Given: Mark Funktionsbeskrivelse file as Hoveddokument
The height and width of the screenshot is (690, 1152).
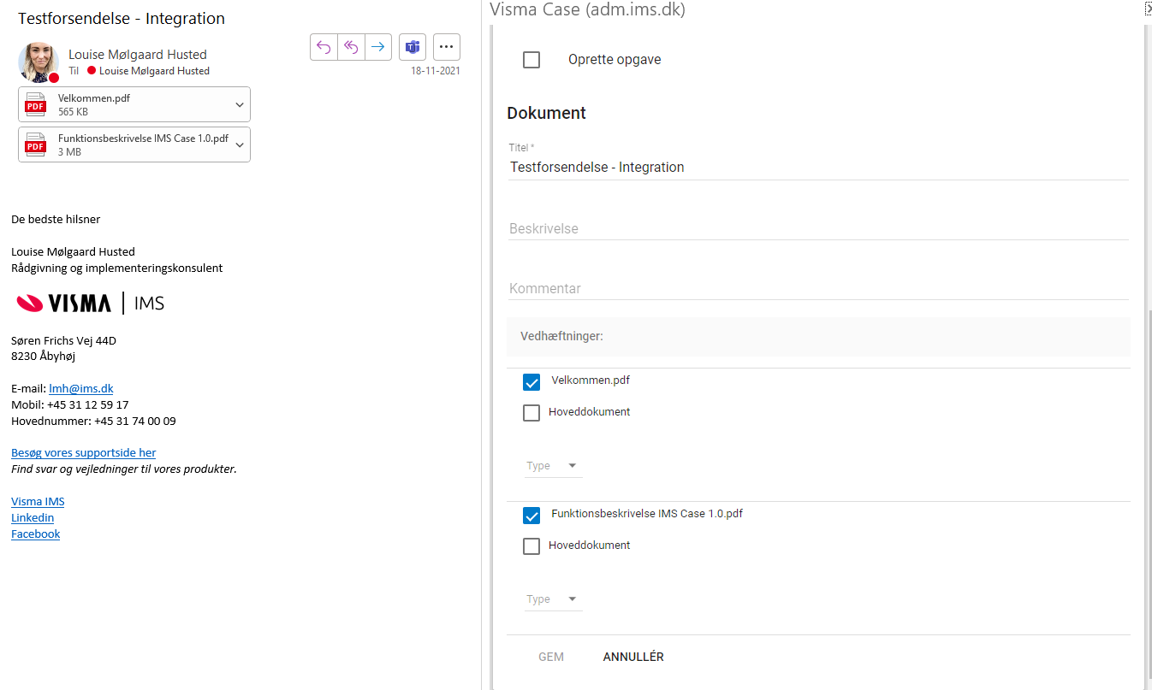Looking at the screenshot, I should (531, 546).
